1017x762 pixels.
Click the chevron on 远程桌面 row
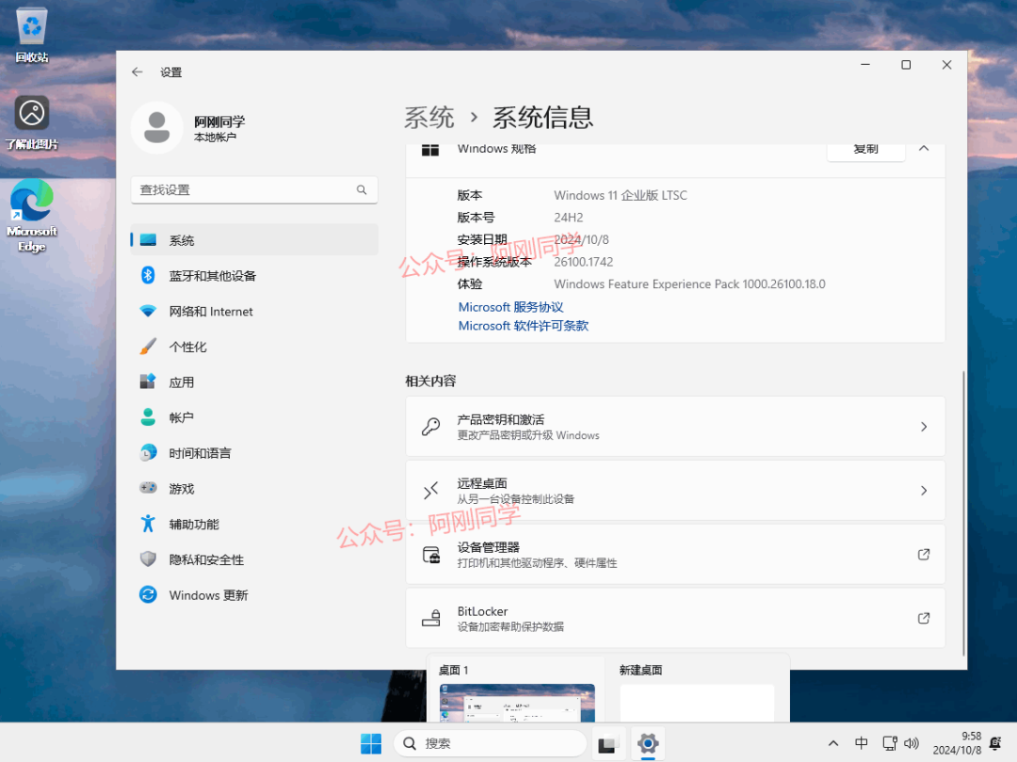pyautogui.click(x=924, y=491)
